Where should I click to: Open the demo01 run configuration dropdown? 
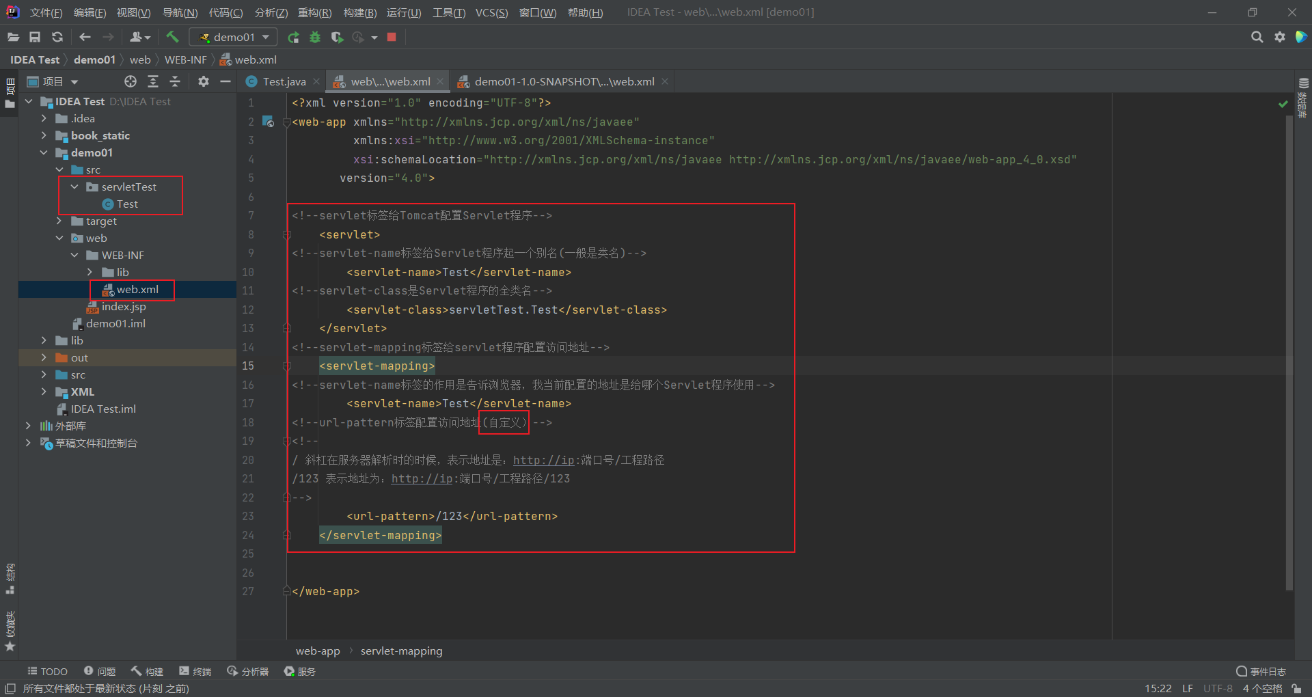[234, 37]
